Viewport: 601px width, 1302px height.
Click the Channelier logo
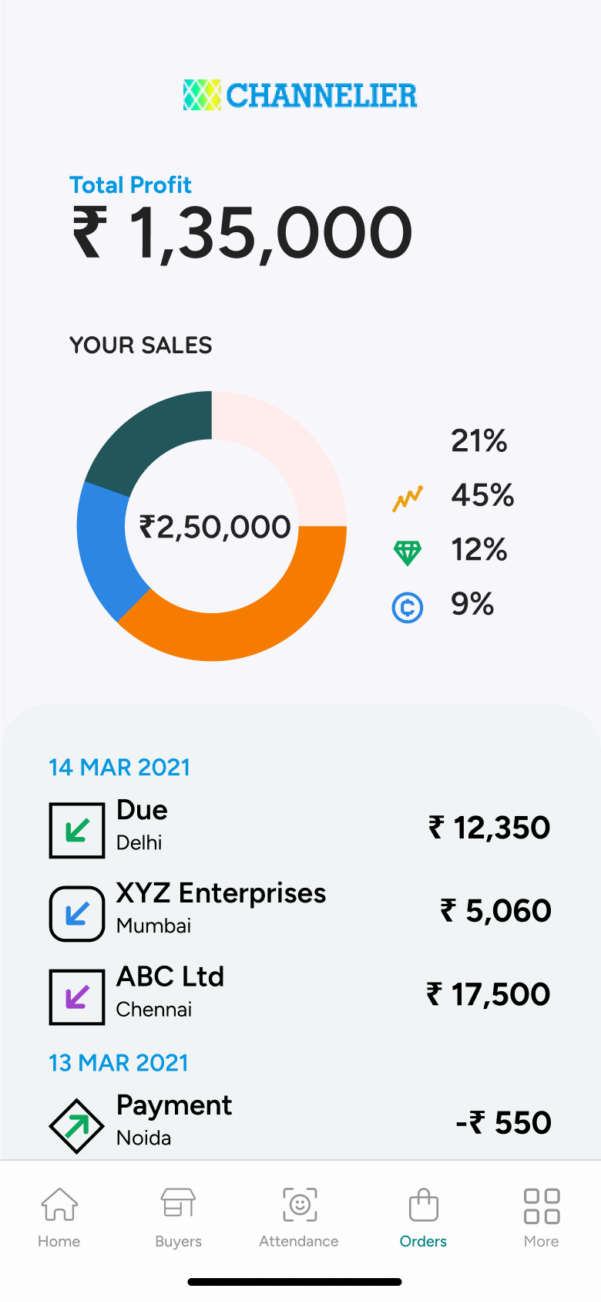(300, 96)
